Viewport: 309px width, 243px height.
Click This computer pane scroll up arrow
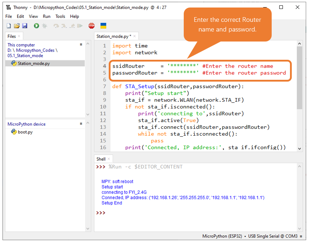coord(88,44)
